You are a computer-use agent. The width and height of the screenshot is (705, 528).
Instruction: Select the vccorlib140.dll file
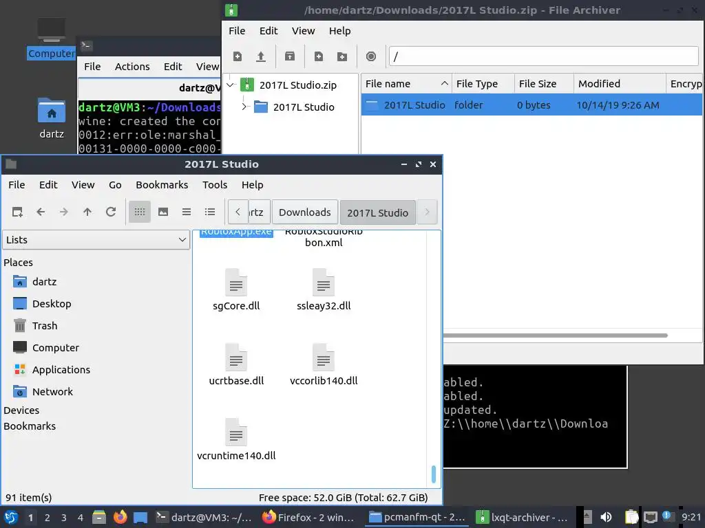pyautogui.click(x=324, y=366)
